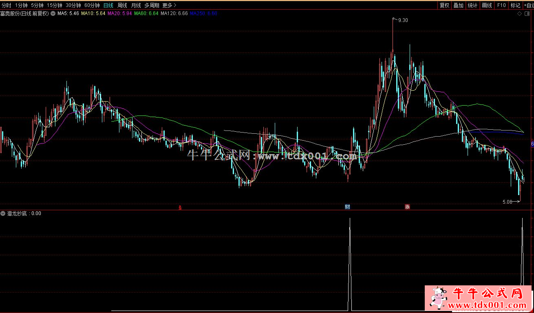Click the MA5: 5.46 label
534x313 pixels.
[68, 13]
